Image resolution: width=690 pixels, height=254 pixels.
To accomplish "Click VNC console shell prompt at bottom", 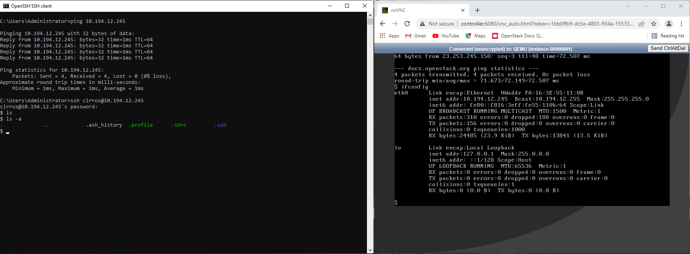I will pyautogui.click(x=396, y=203).
